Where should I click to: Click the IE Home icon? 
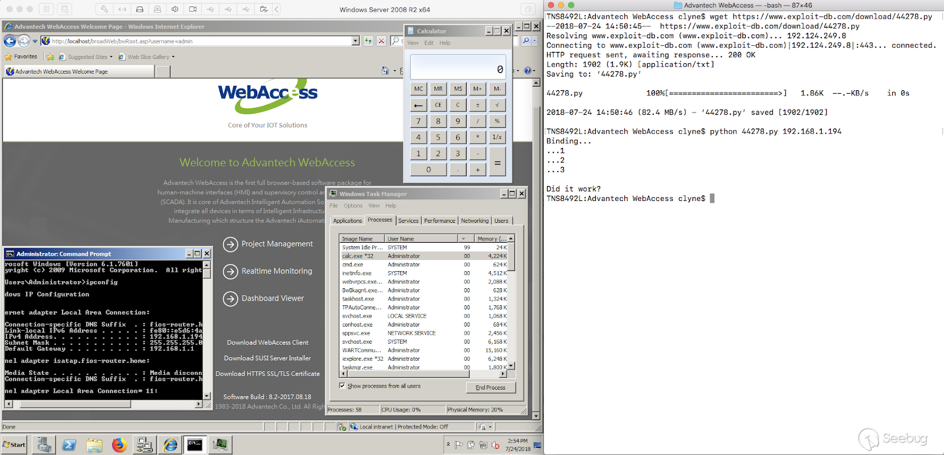click(385, 71)
